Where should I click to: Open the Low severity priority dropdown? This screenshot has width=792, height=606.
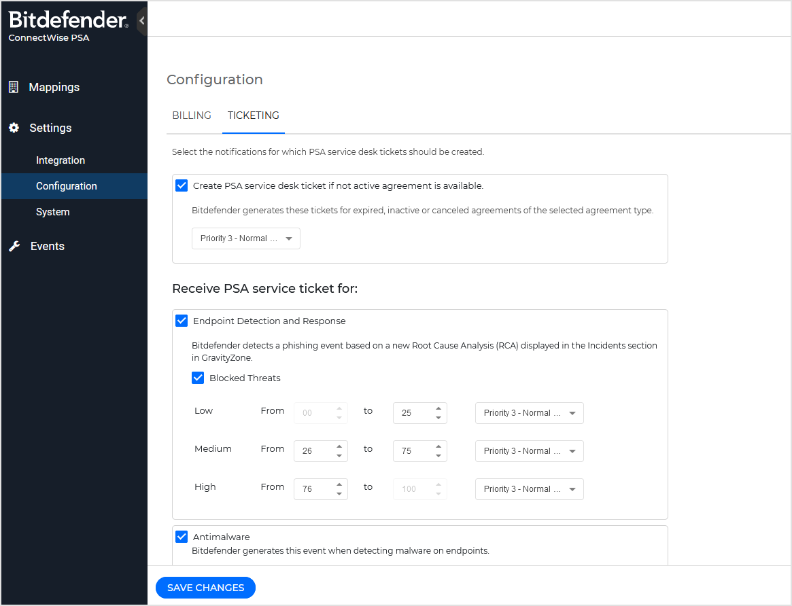(529, 413)
